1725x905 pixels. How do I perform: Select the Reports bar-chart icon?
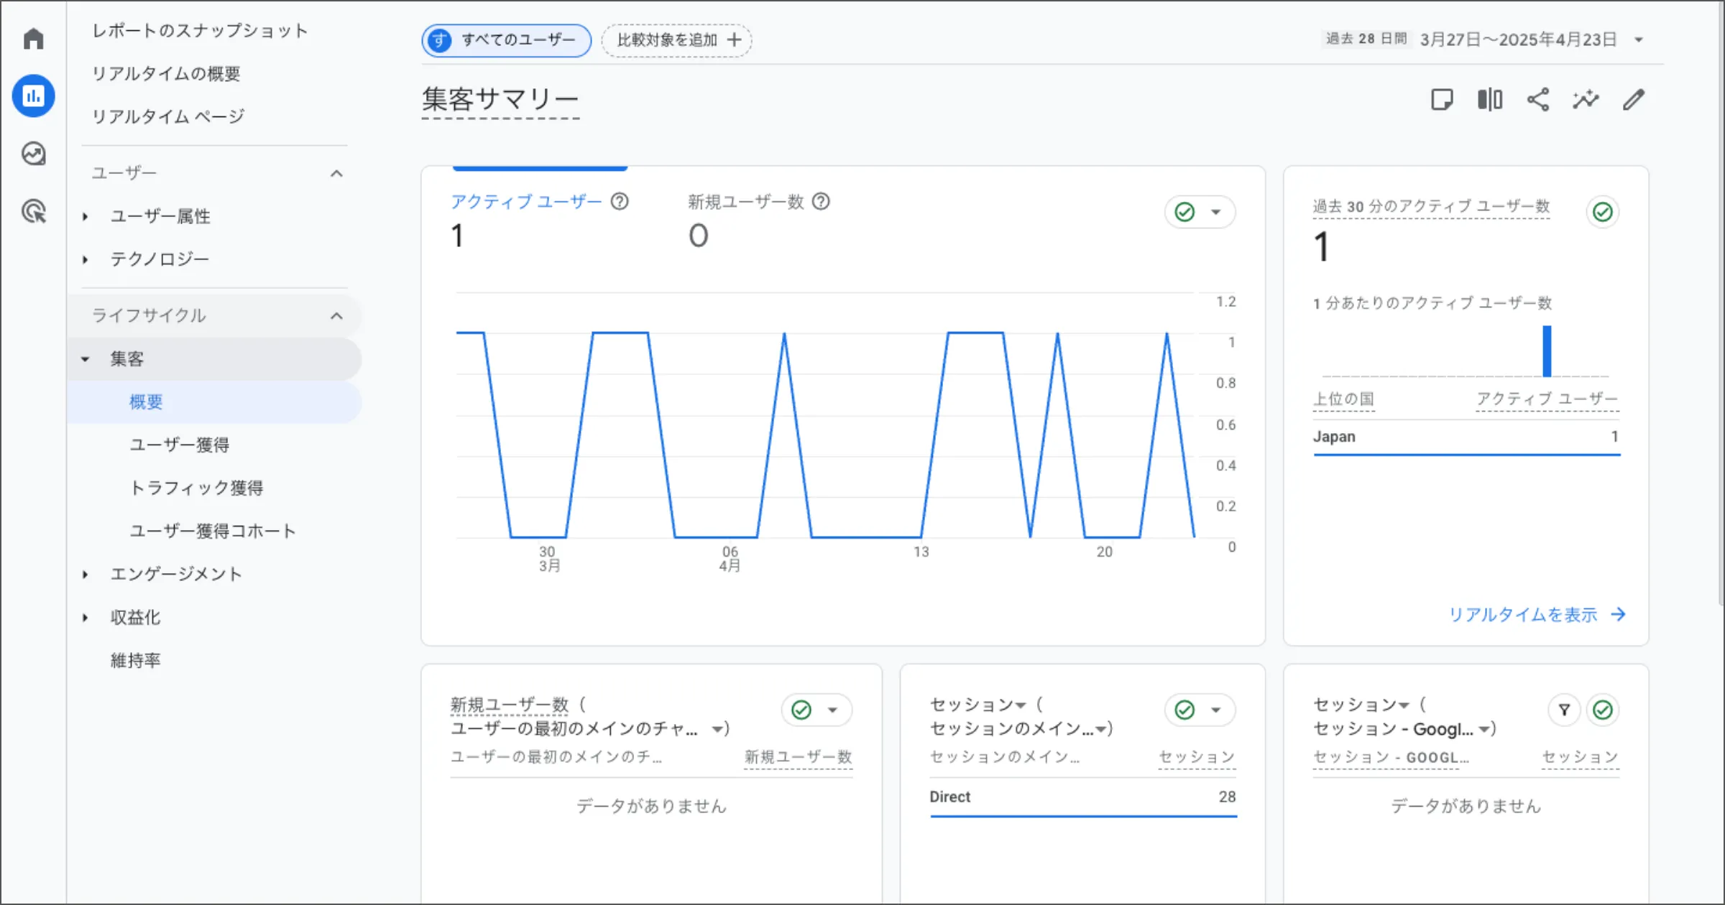pos(33,96)
